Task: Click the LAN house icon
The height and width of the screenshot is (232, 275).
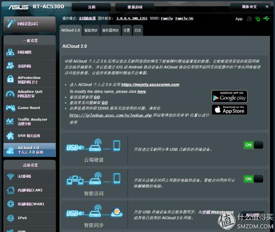Action: tap(11, 190)
